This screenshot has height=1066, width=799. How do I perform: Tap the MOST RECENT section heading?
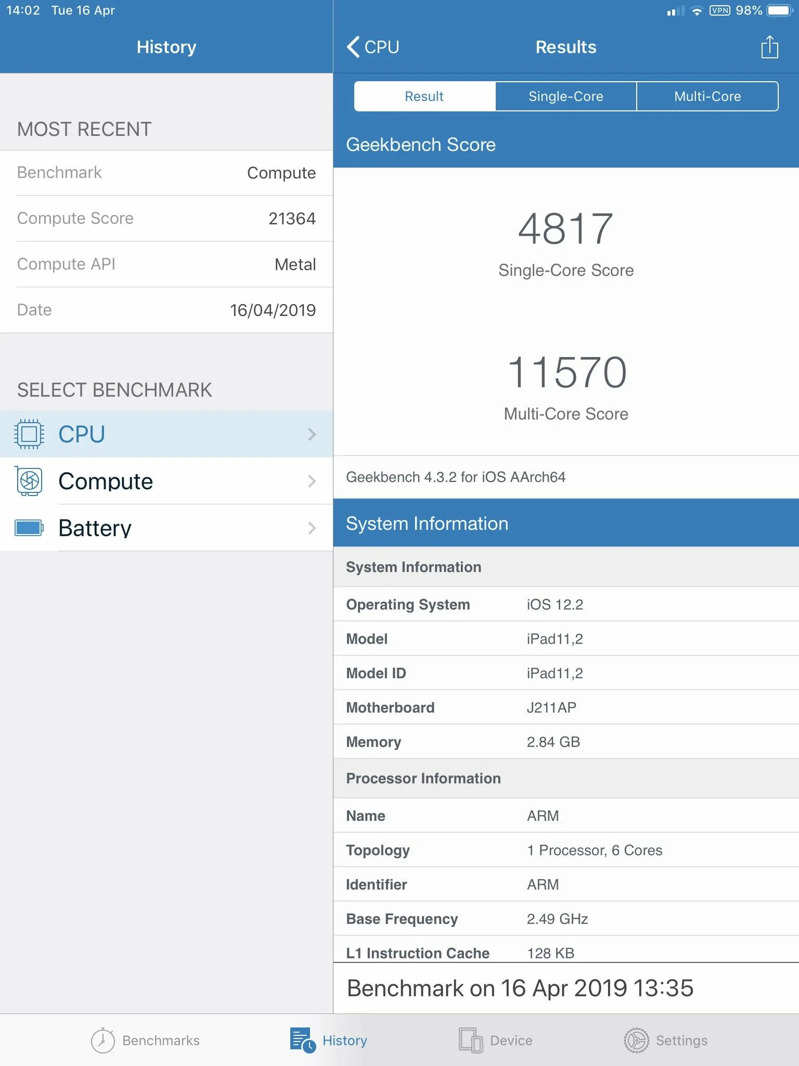(x=84, y=129)
